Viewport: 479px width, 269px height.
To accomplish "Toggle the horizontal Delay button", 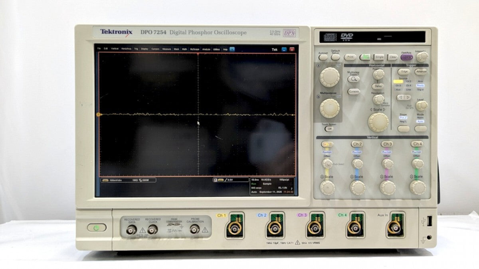I will pos(378,86).
